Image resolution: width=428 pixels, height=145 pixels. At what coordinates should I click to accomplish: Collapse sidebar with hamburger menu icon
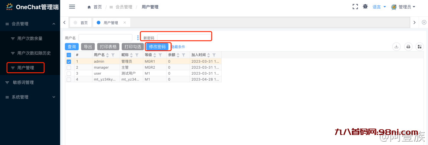tap(72, 7)
